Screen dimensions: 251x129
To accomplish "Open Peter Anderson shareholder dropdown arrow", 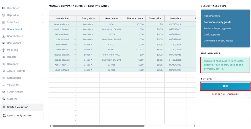I will [x=75, y=24].
